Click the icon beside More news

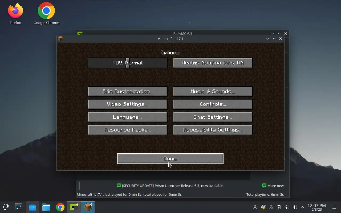264,186
